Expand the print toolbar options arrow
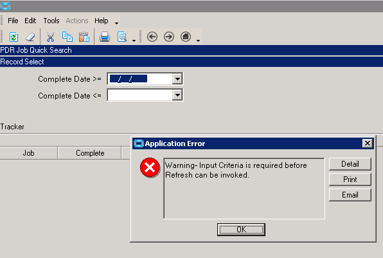The height and width of the screenshot is (258, 383). (134, 41)
